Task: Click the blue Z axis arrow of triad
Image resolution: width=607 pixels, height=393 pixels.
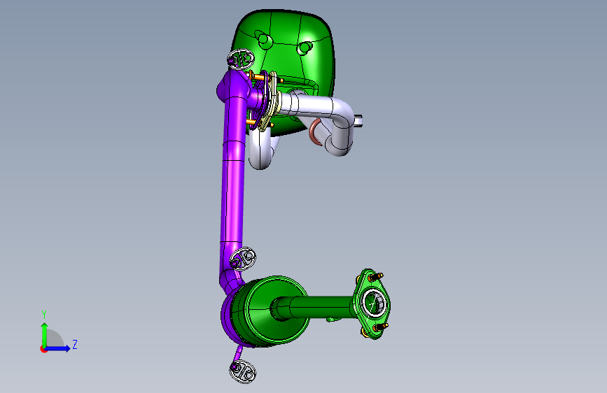Action: [x=57, y=348]
